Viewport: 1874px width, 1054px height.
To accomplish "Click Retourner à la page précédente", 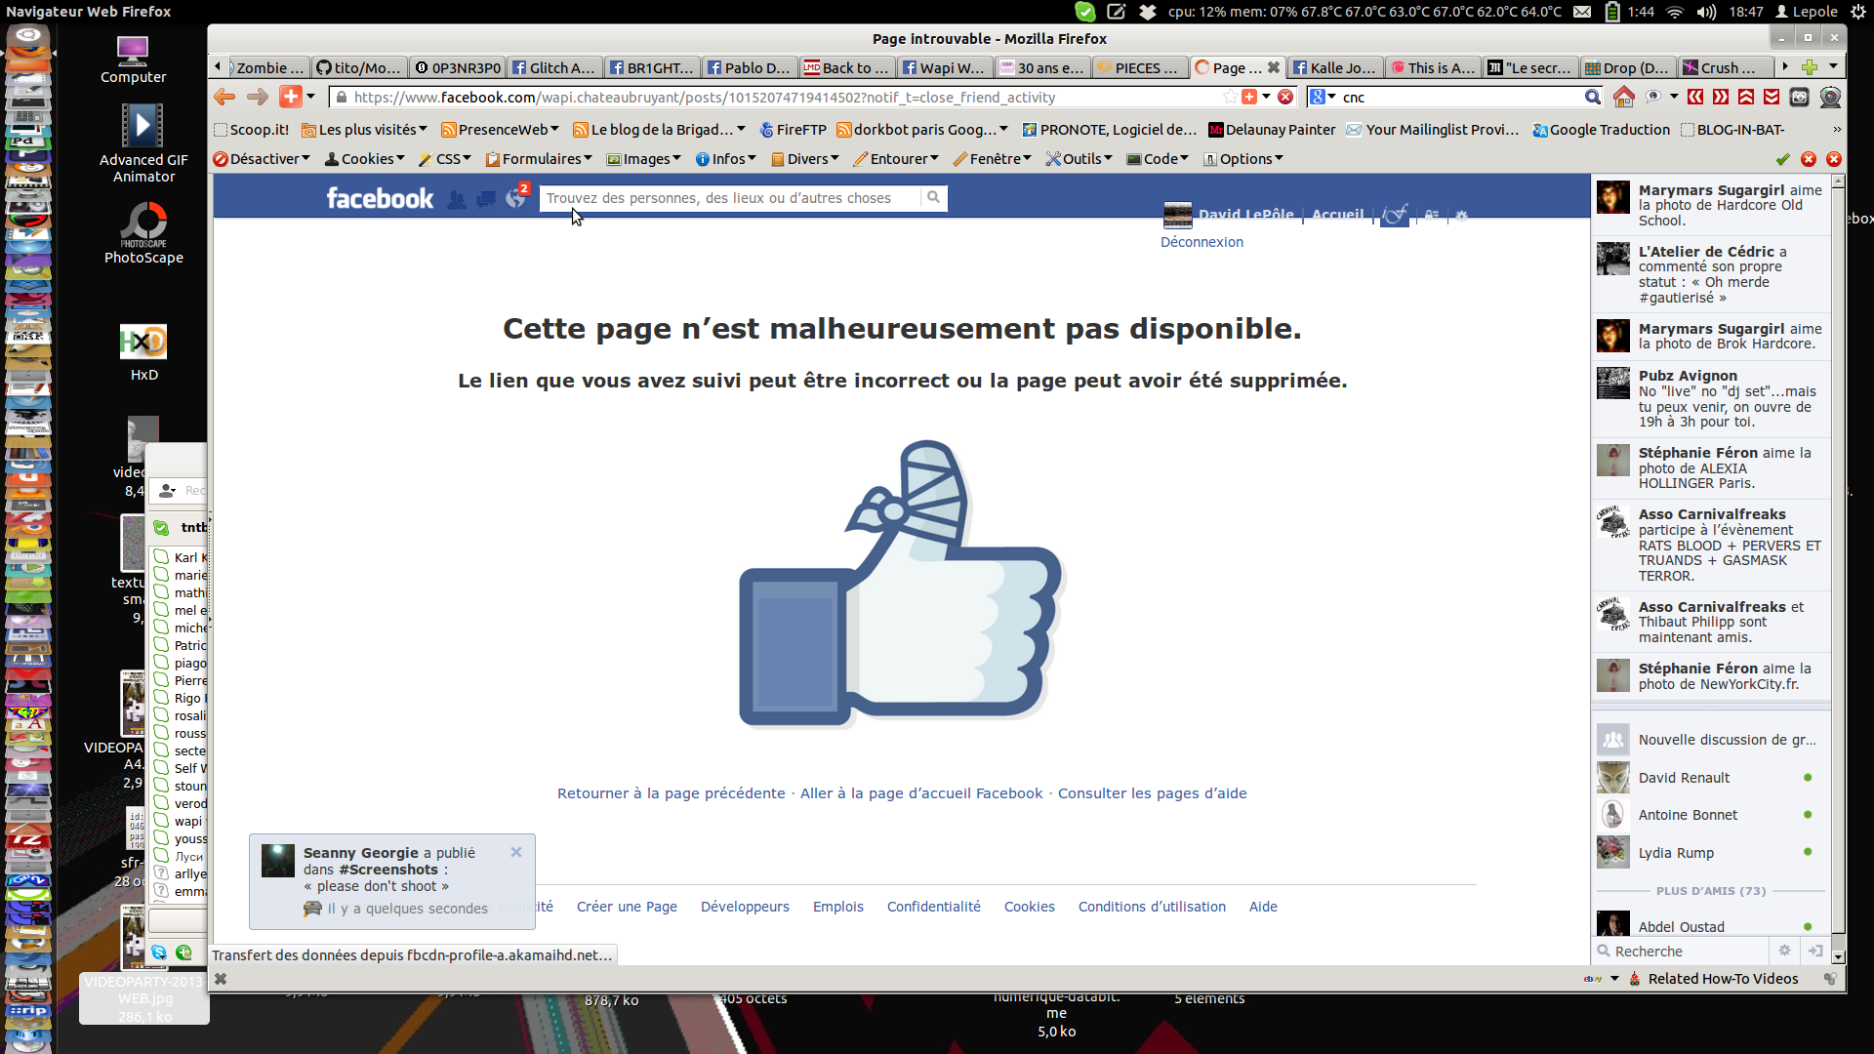I will pyautogui.click(x=671, y=793).
